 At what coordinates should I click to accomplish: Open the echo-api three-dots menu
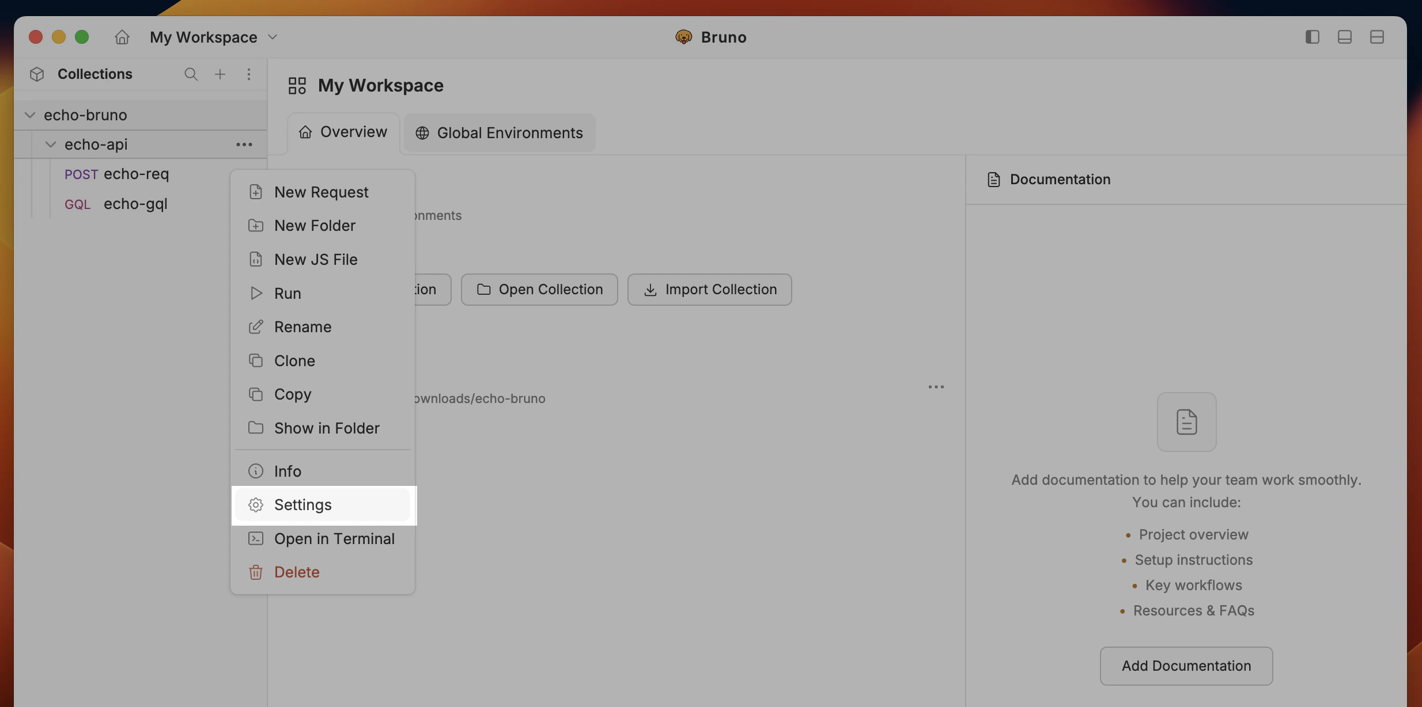244,145
